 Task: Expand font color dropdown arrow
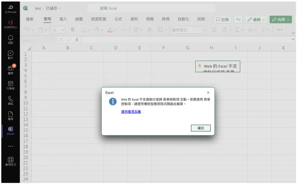[115, 30]
